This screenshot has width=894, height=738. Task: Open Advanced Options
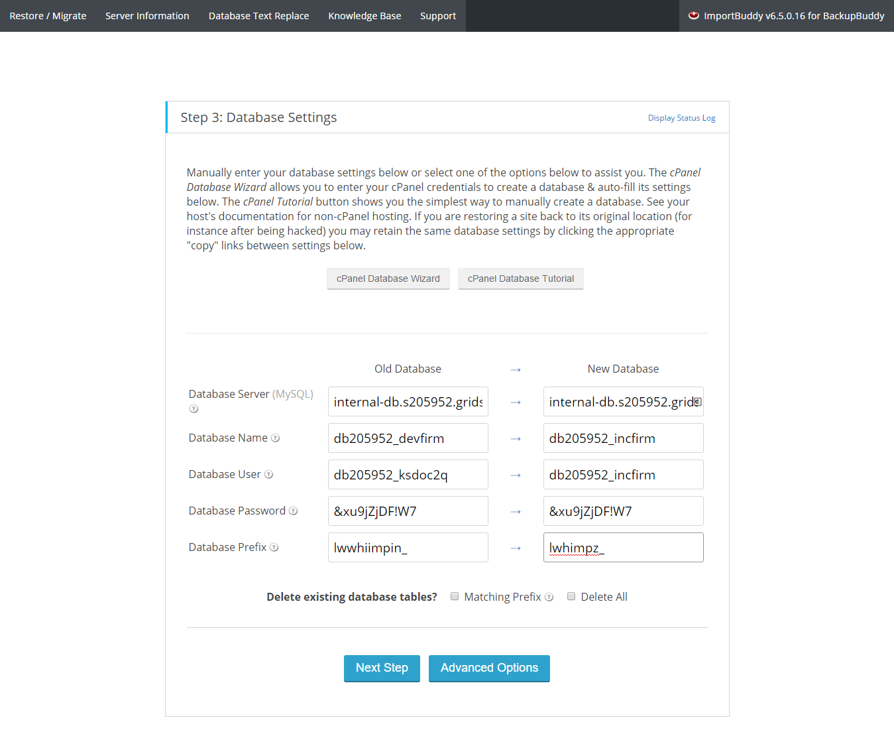point(489,668)
